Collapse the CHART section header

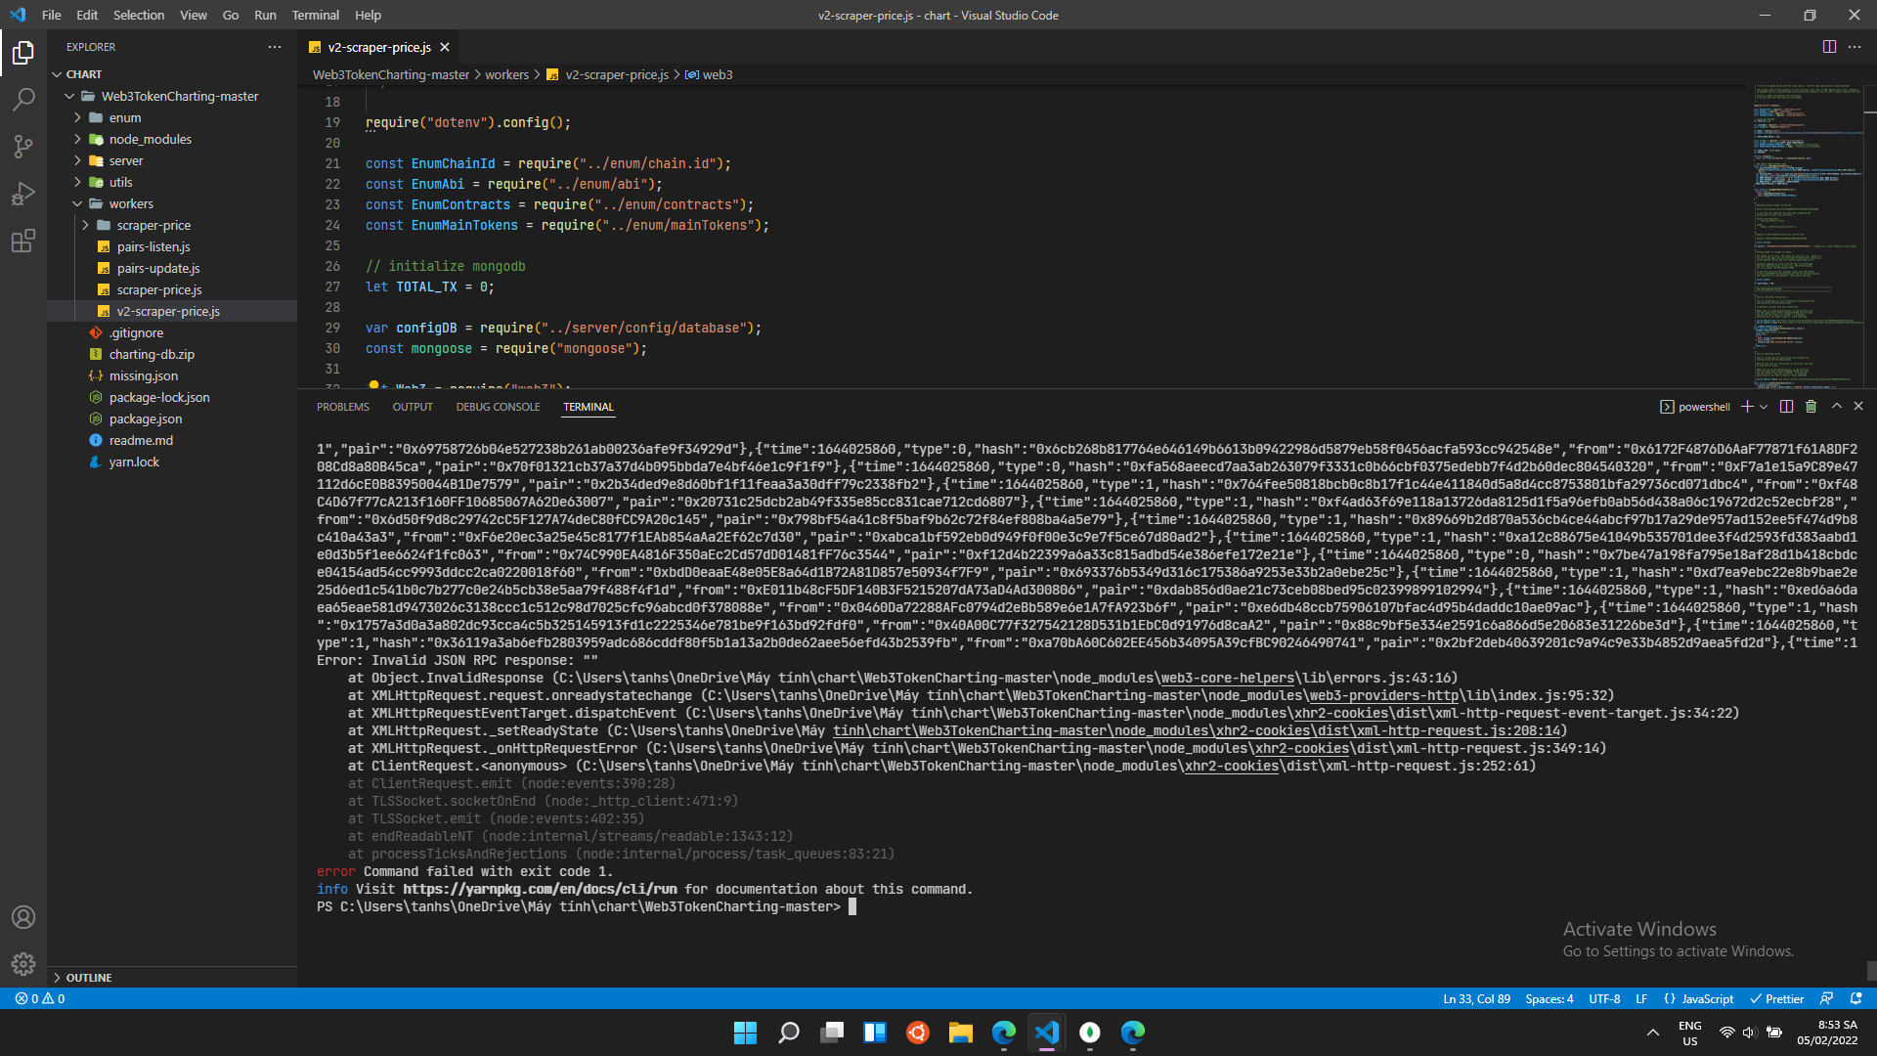172,74
